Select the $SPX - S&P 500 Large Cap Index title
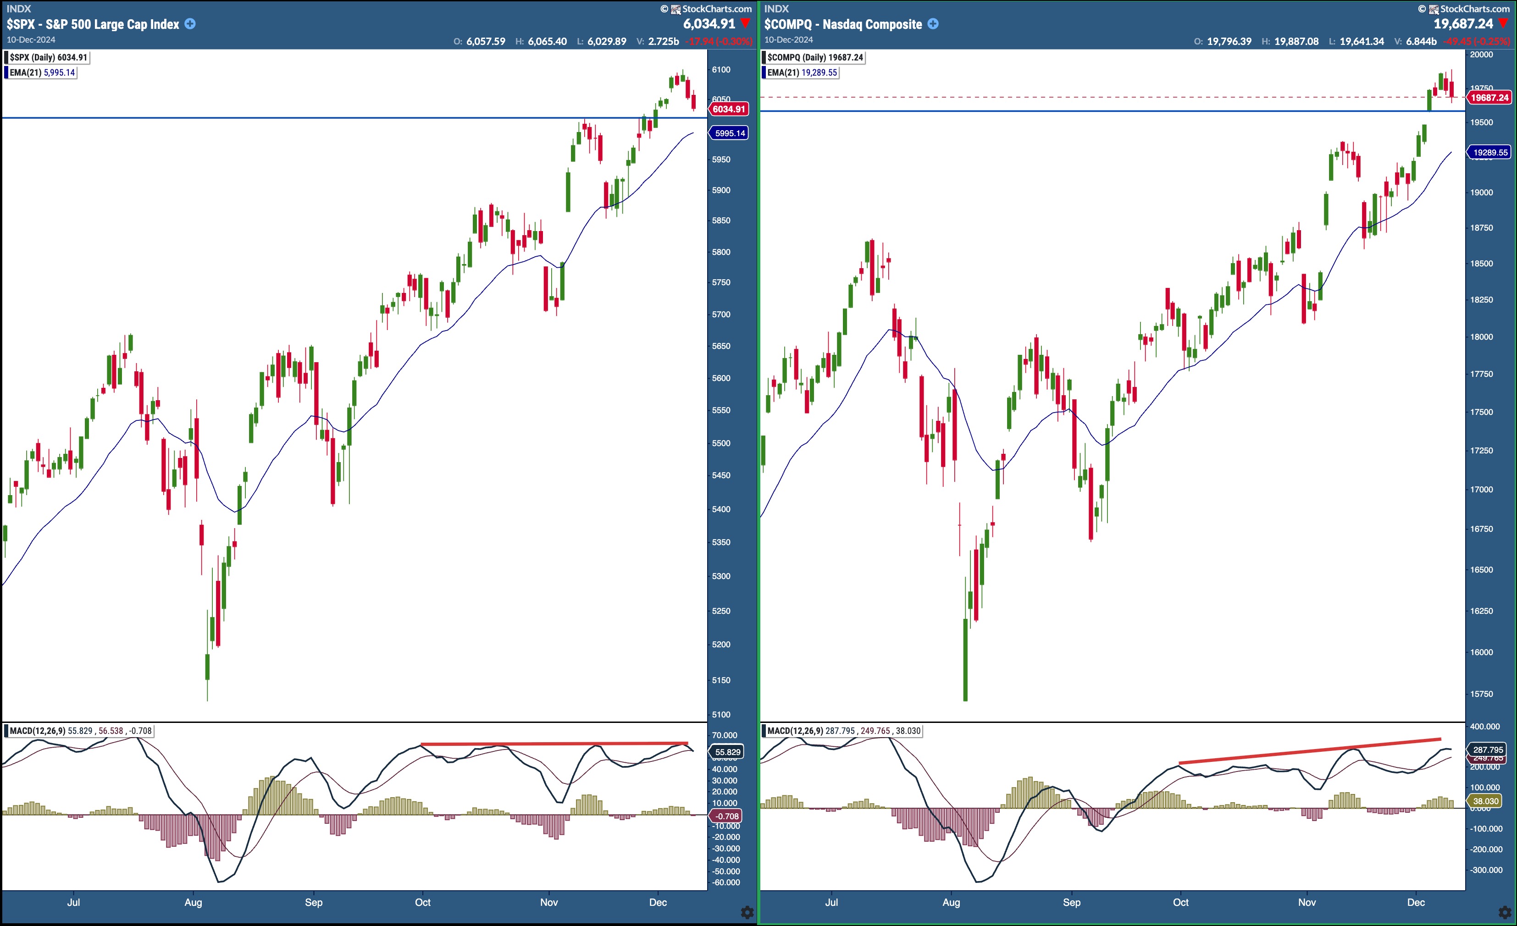 click(x=93, y=25)
